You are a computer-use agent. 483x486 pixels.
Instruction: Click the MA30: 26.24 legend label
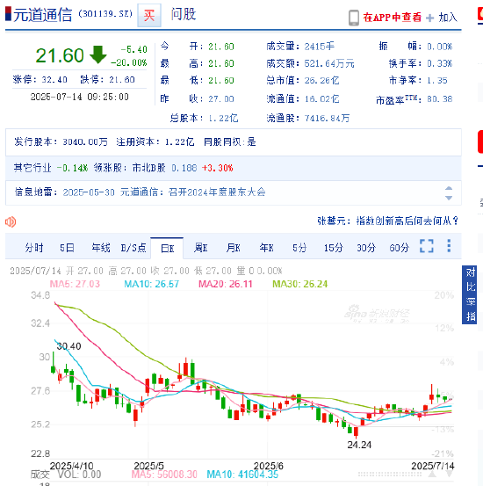(x=300, y=284)
